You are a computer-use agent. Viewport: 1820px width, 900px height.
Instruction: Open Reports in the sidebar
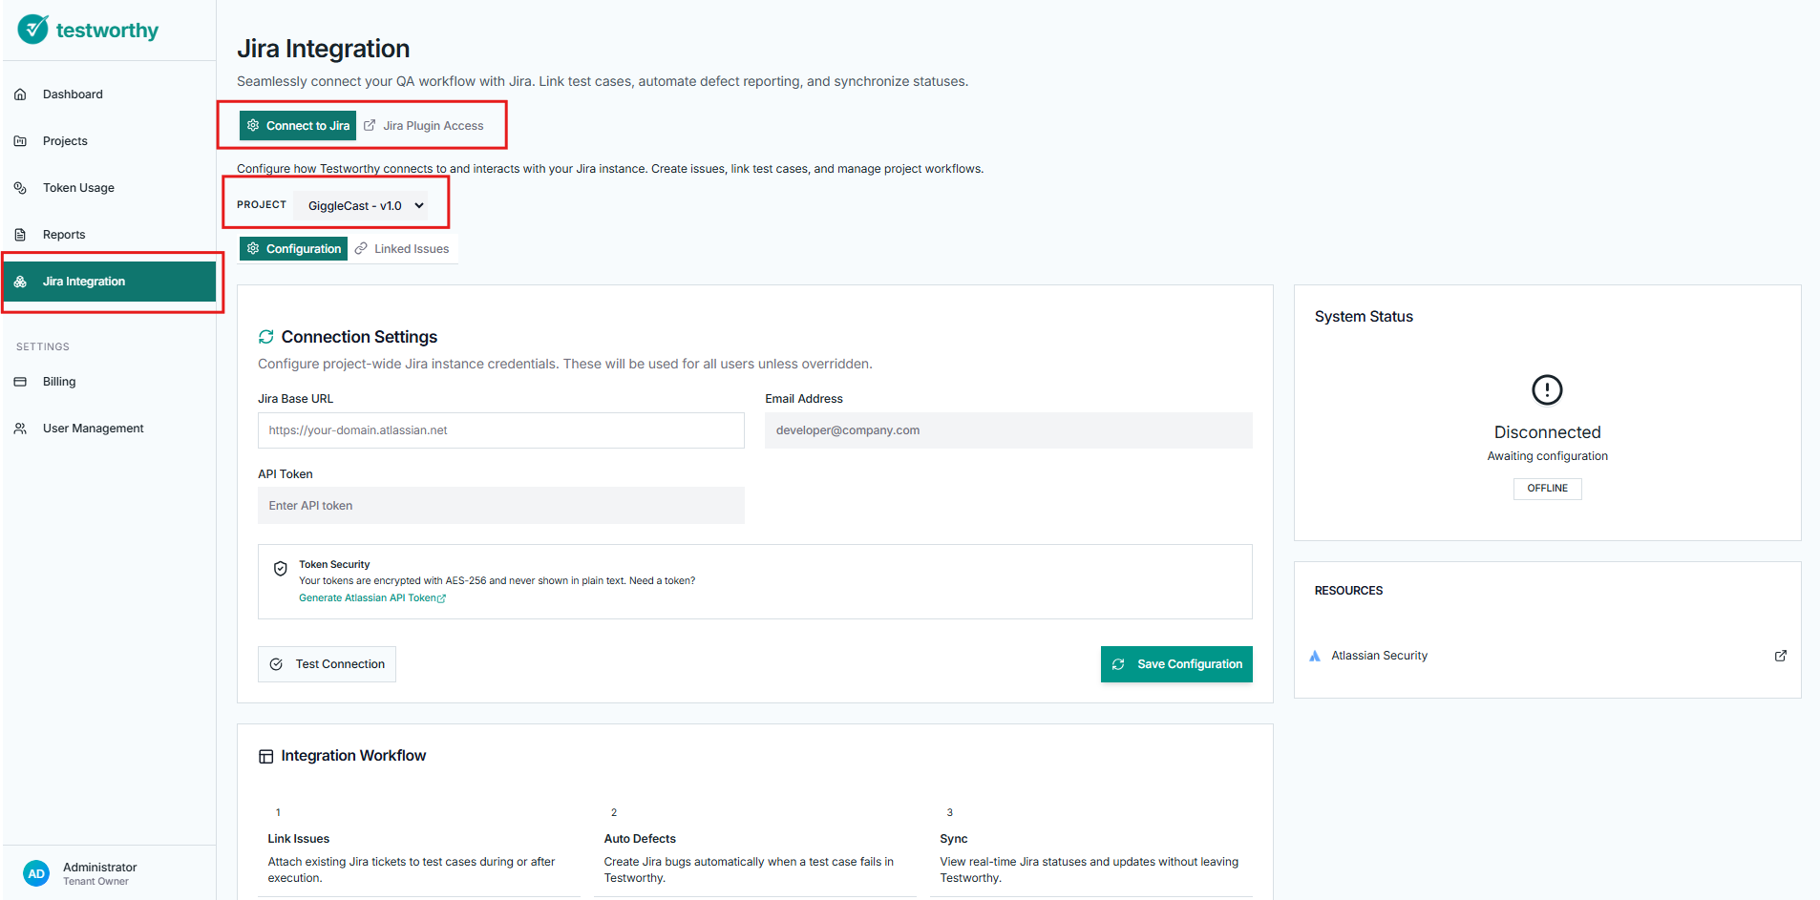pyautogui.click(x=109, y=235)
